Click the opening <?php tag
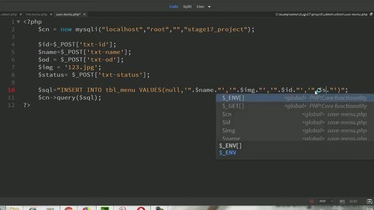Image resolution: width=374 pixels, height=210 pixels. (x=33, y=22)
